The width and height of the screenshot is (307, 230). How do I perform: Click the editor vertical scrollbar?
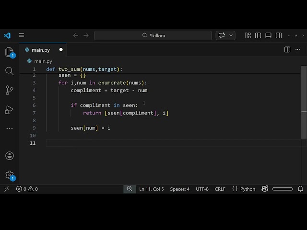pyautogui.click(x=304, y=102)
